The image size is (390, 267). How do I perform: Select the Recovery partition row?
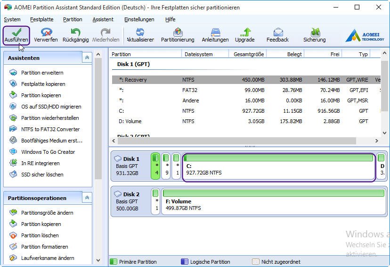pos(246,80)
